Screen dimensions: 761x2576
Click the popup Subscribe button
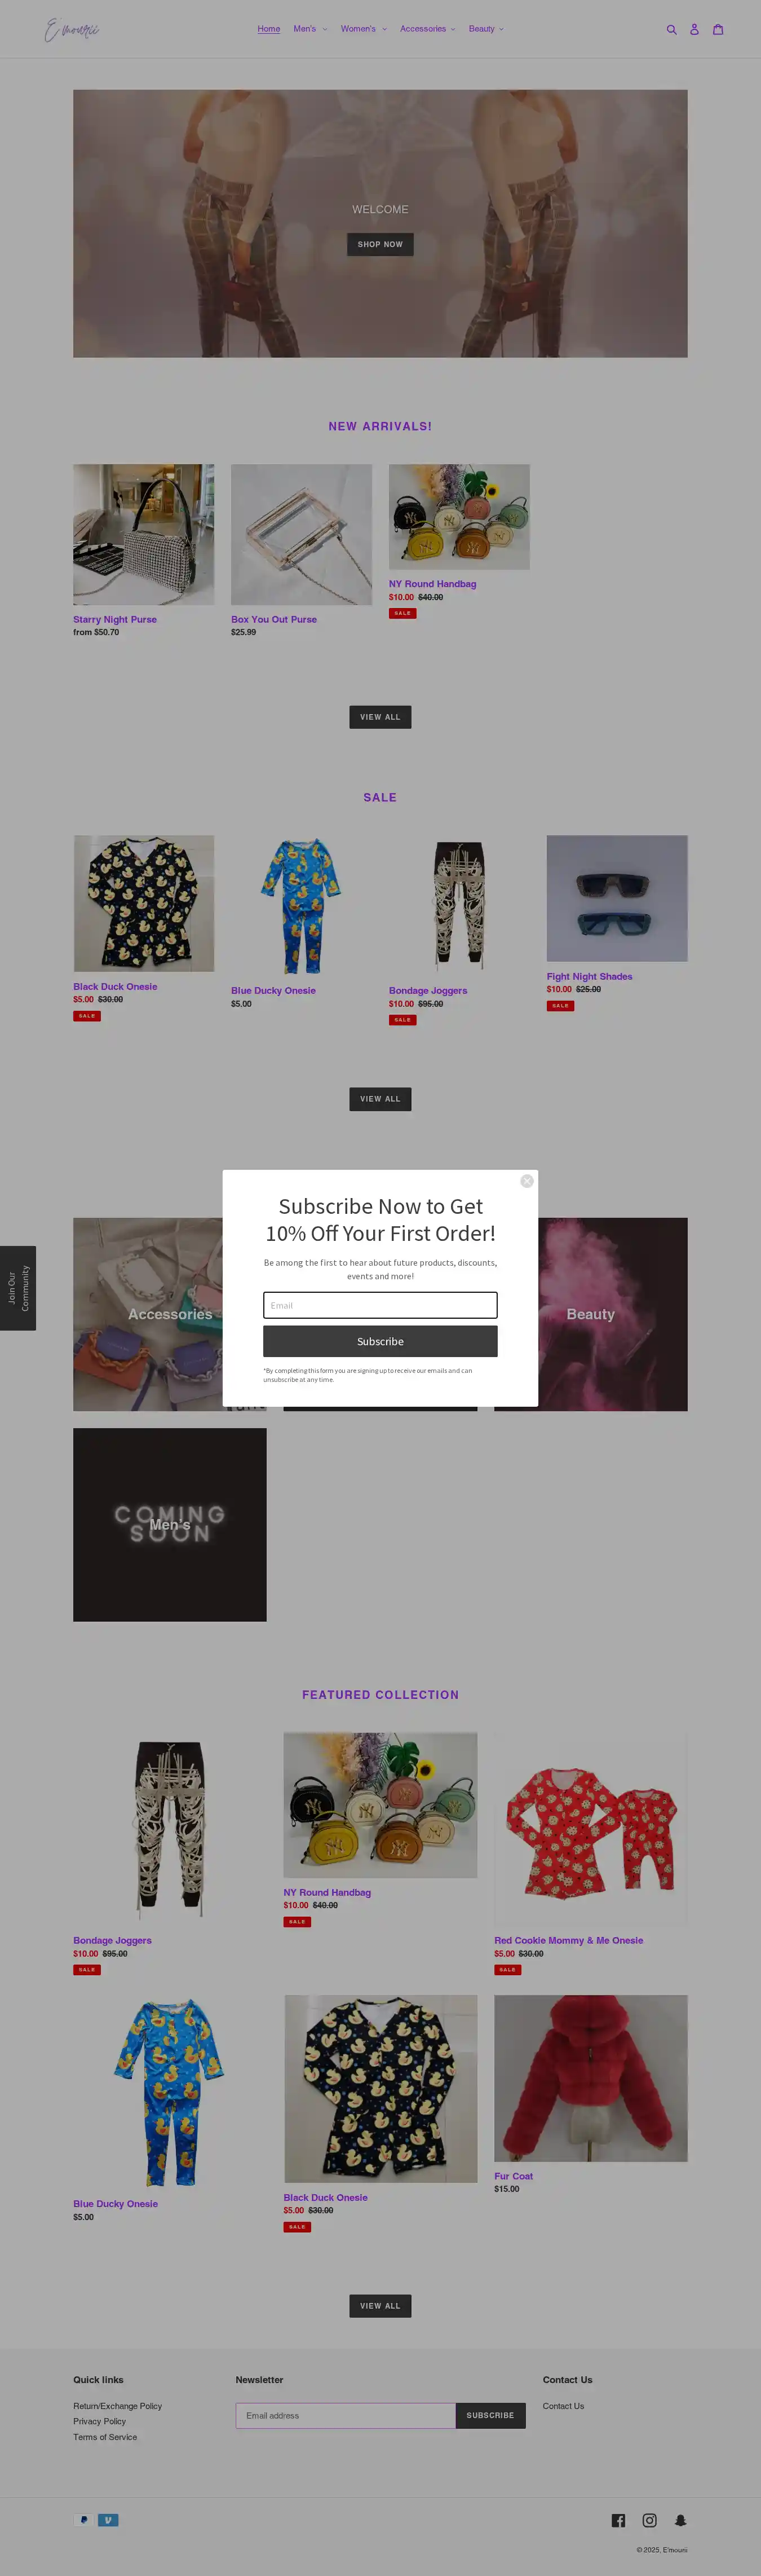click(x=380, y=1341)
